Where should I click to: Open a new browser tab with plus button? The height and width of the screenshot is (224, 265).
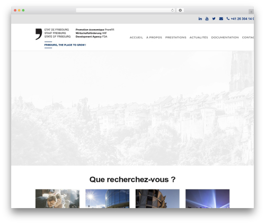pyautogui.click(x=251, y=12)
